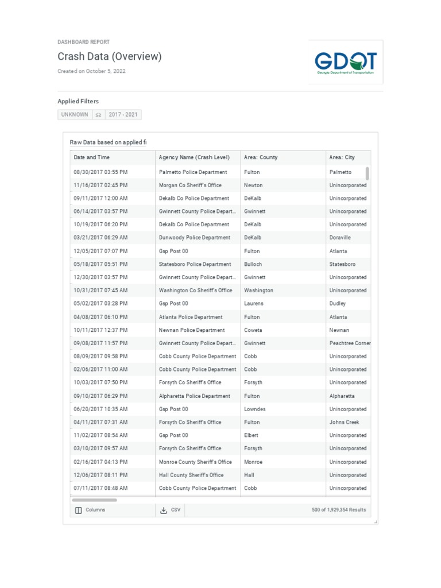
Task: Grab the table resize handle corner
Action: pos(376,522)
